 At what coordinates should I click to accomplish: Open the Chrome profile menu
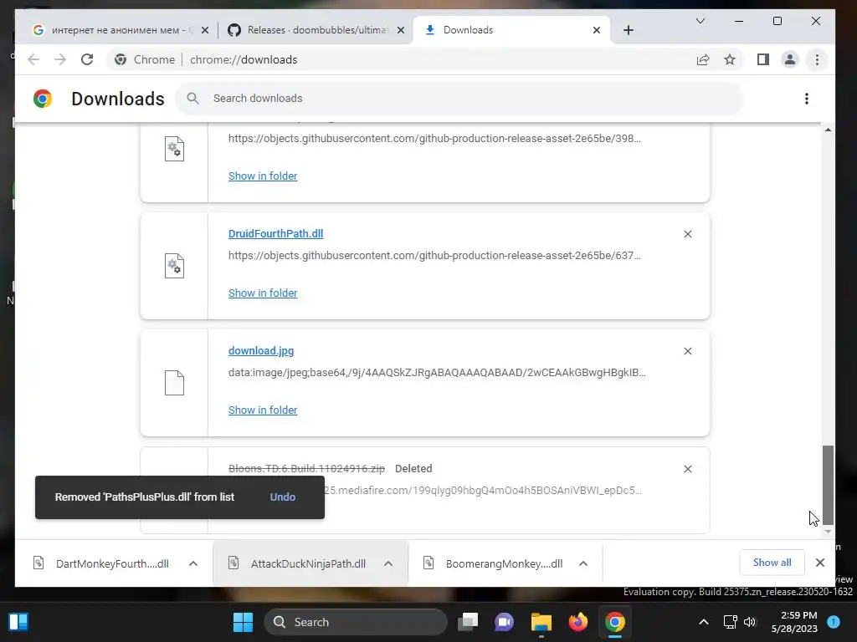click(790, 59)
